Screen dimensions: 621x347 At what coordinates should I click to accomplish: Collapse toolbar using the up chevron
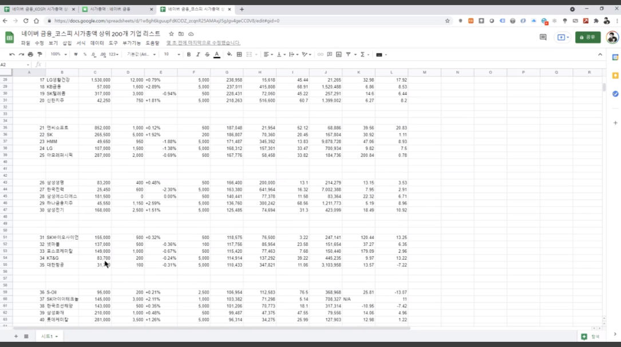point(600,54)
